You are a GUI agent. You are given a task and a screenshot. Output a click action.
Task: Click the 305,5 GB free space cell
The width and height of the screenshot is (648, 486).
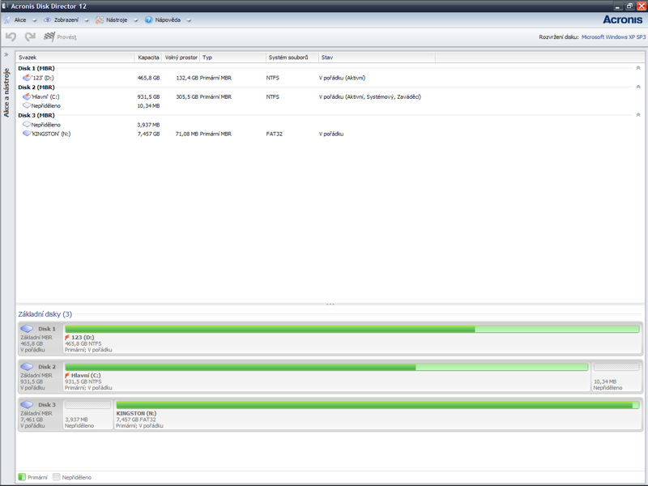(x=187, y=96)
